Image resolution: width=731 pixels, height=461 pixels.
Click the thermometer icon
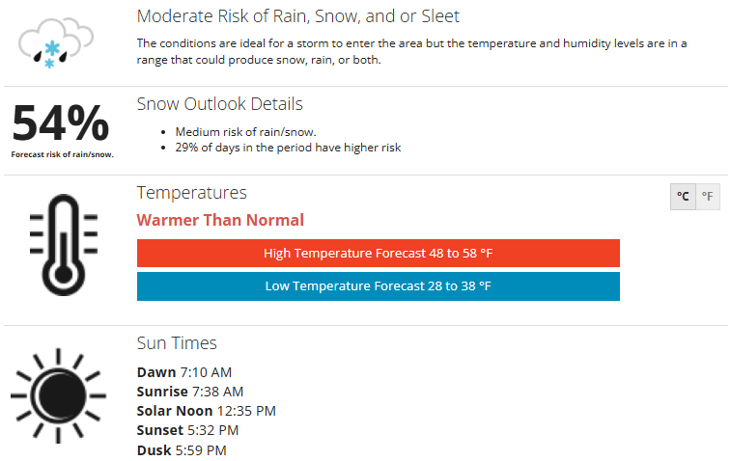tap(62, 245)
